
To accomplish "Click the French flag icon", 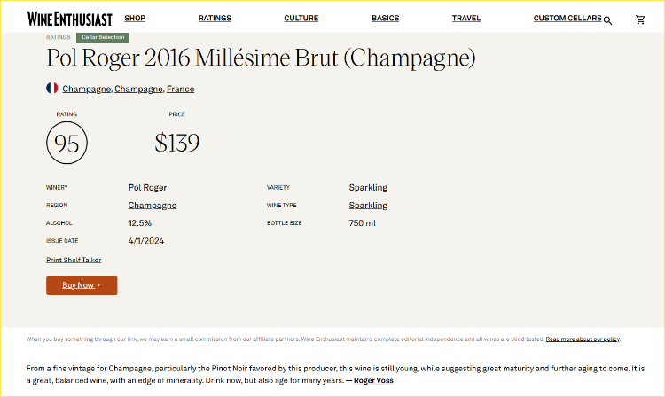I will coord(51,89).
